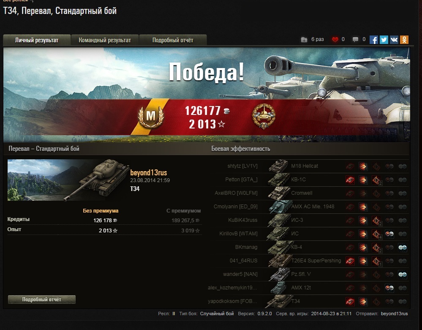Open comments speech bubble icon
422x330 pixels.
pyautogui.click(x=355, y=40)
